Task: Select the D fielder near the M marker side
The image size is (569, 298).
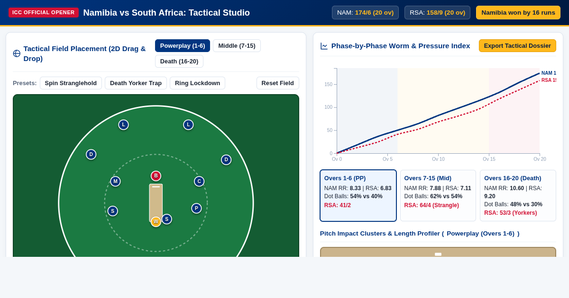Action: click(91, 155)
